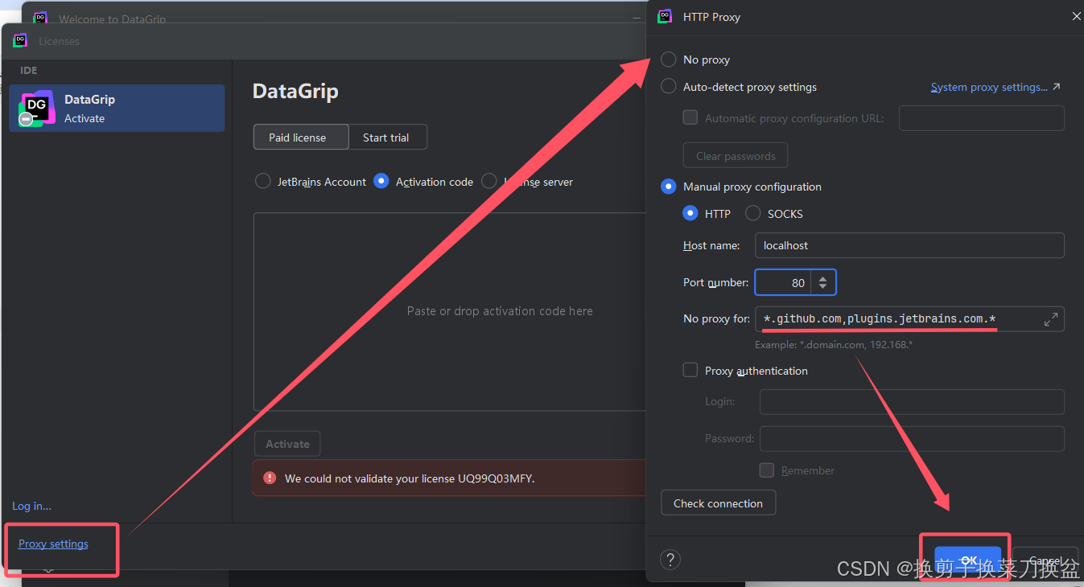Open the Proxy settings link
Viewport: 1084px width, 587px height.
53,544
